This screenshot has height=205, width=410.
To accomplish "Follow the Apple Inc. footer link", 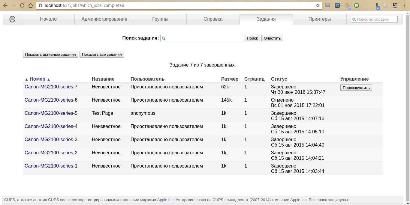I will (165, 200).
